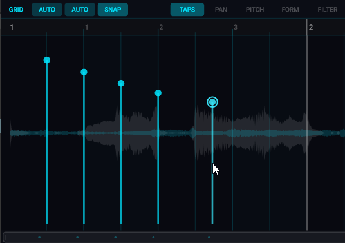This screenshot has height=243, width=345.
Task: Open the FORM tab
Action: pos(290,10)
